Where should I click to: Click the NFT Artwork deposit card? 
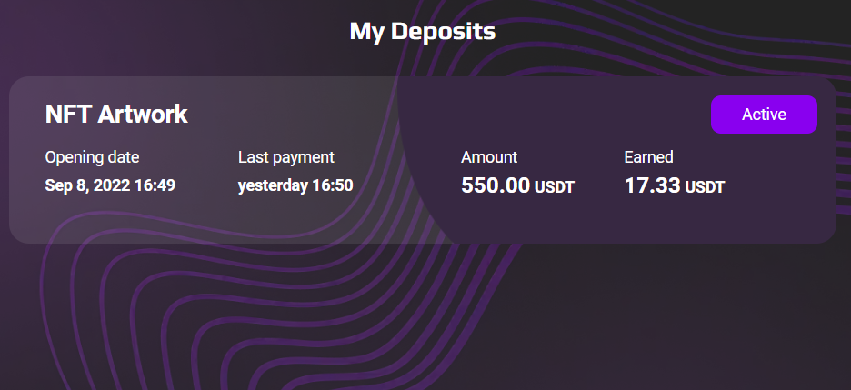(422, 160)
